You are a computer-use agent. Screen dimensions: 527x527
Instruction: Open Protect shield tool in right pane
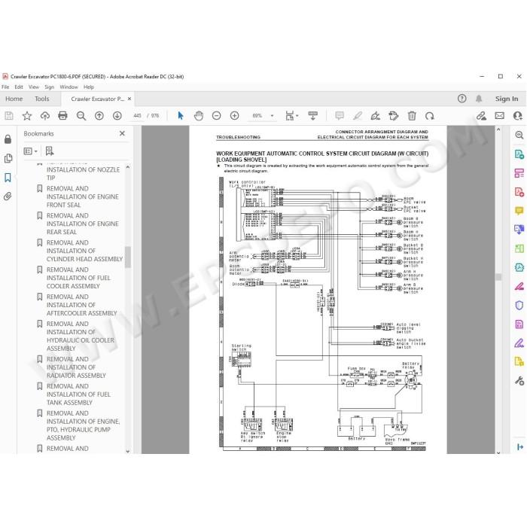519,305
